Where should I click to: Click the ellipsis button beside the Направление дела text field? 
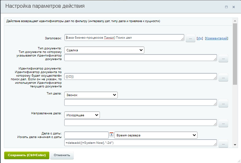[x=223, y=123]
